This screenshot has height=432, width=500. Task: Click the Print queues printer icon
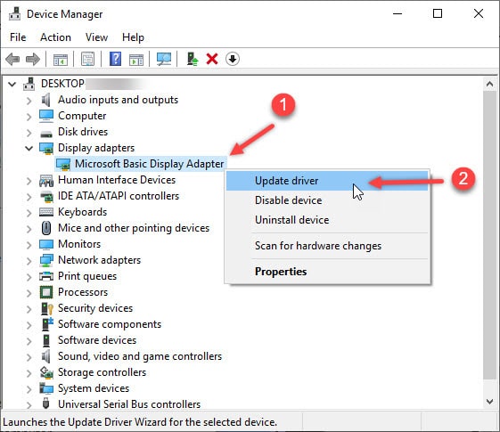(x=46, y=276)
